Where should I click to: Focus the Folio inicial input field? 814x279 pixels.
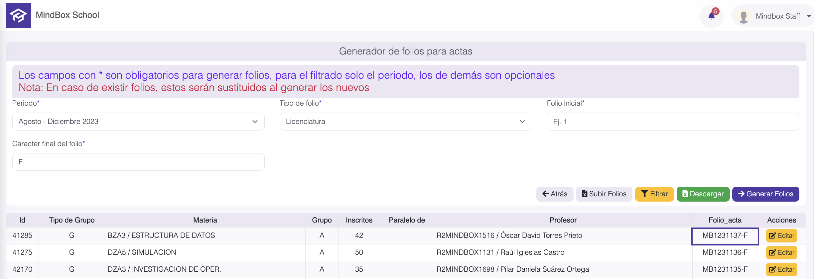pyautogui.click(x=673, y=122)
